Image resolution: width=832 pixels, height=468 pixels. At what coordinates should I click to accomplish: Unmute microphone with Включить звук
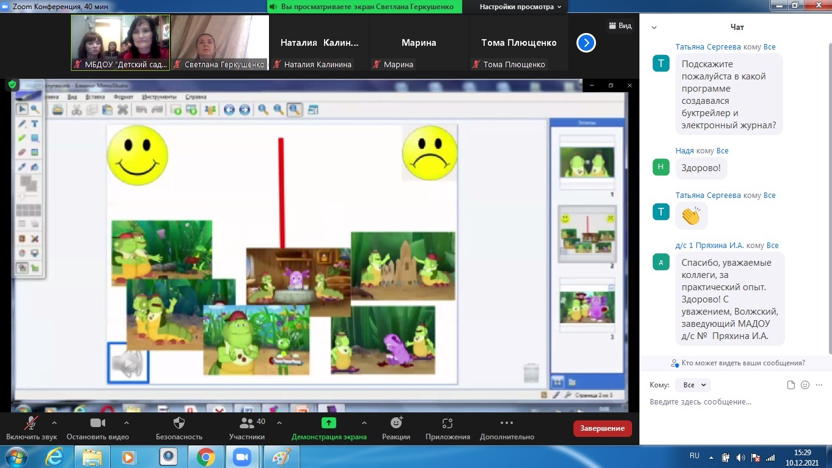31,428
